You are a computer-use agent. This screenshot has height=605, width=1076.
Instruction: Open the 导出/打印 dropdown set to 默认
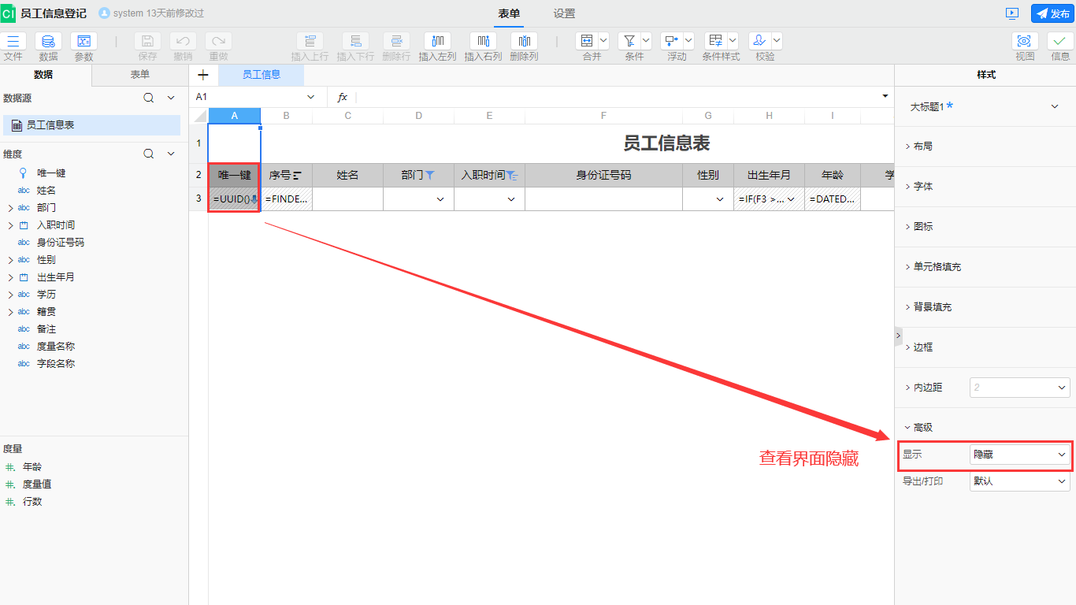tap(1019, 481)
